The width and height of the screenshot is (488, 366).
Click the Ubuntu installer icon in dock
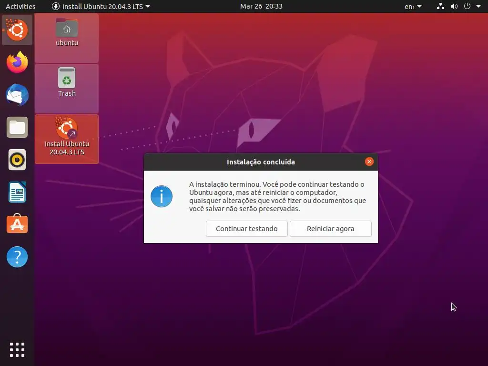click(x=17, y=30)
